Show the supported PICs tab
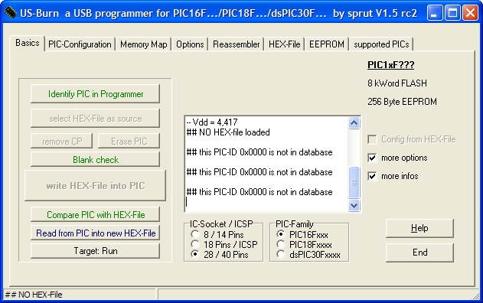Viewport: 483px width, 303px height. click(381, 44)
